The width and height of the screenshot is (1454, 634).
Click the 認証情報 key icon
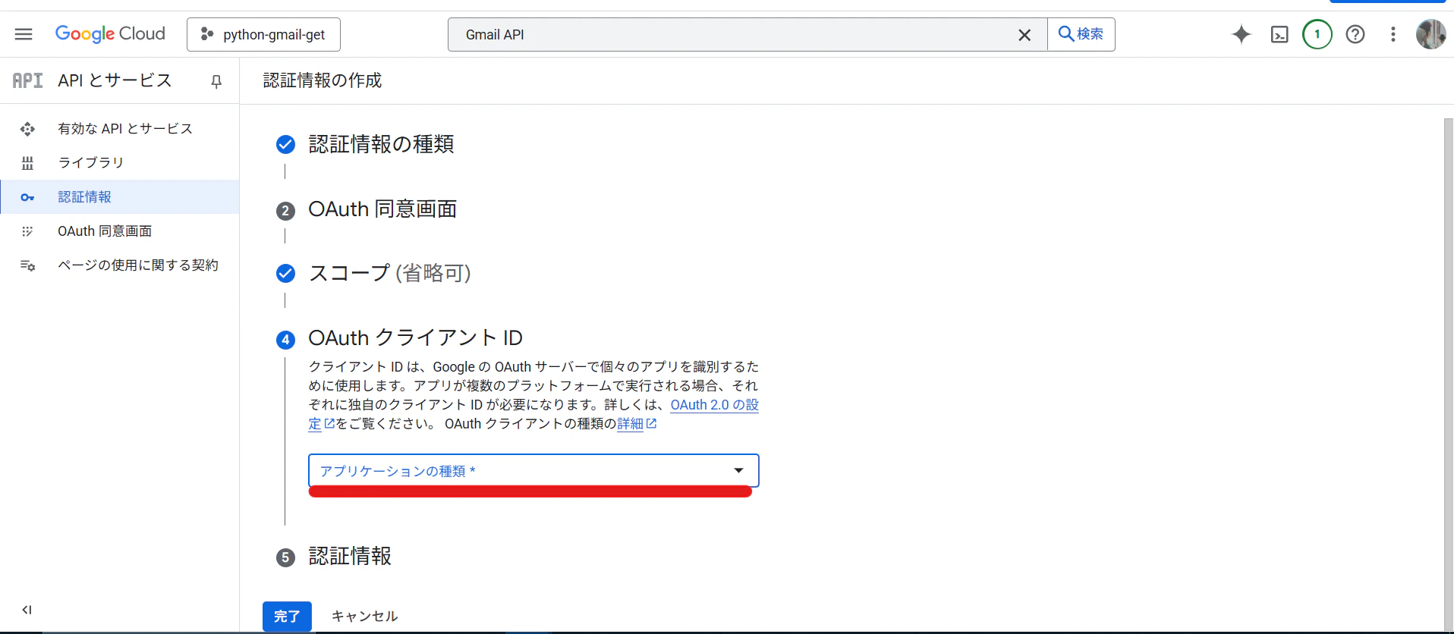click(x=27, y=197)
